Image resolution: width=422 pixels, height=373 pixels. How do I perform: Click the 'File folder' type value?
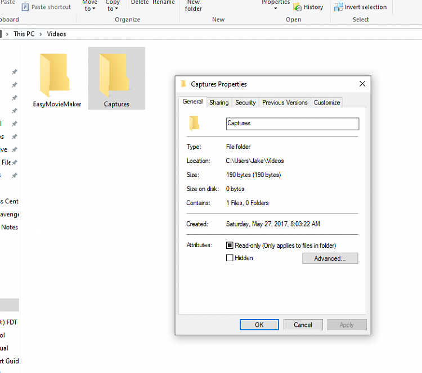click(238, 147)
